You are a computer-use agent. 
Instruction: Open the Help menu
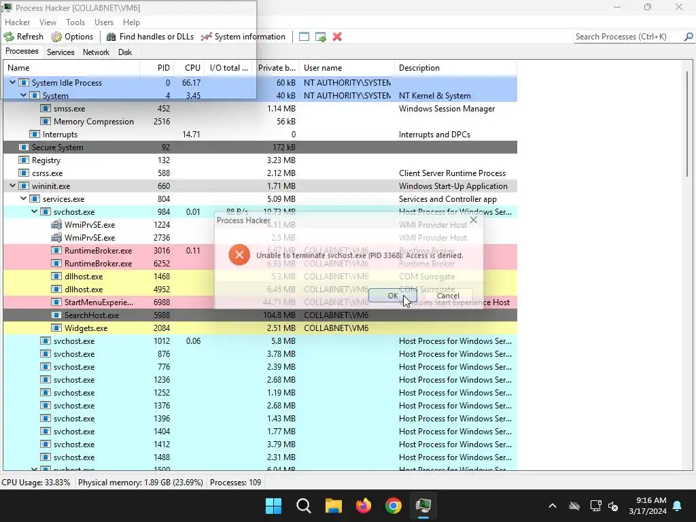click(131, 22)
